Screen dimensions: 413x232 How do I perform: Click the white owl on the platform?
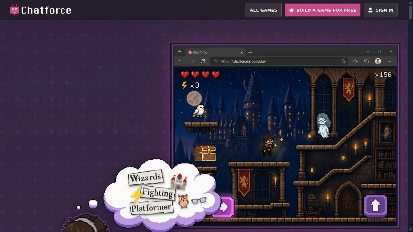(x=198, y=111)
